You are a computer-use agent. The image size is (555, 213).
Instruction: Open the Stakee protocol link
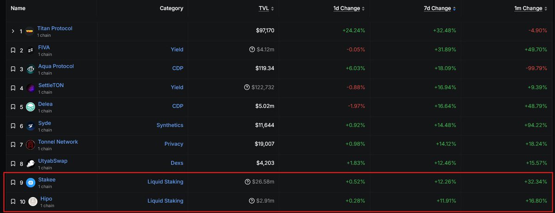click(47, 180)
